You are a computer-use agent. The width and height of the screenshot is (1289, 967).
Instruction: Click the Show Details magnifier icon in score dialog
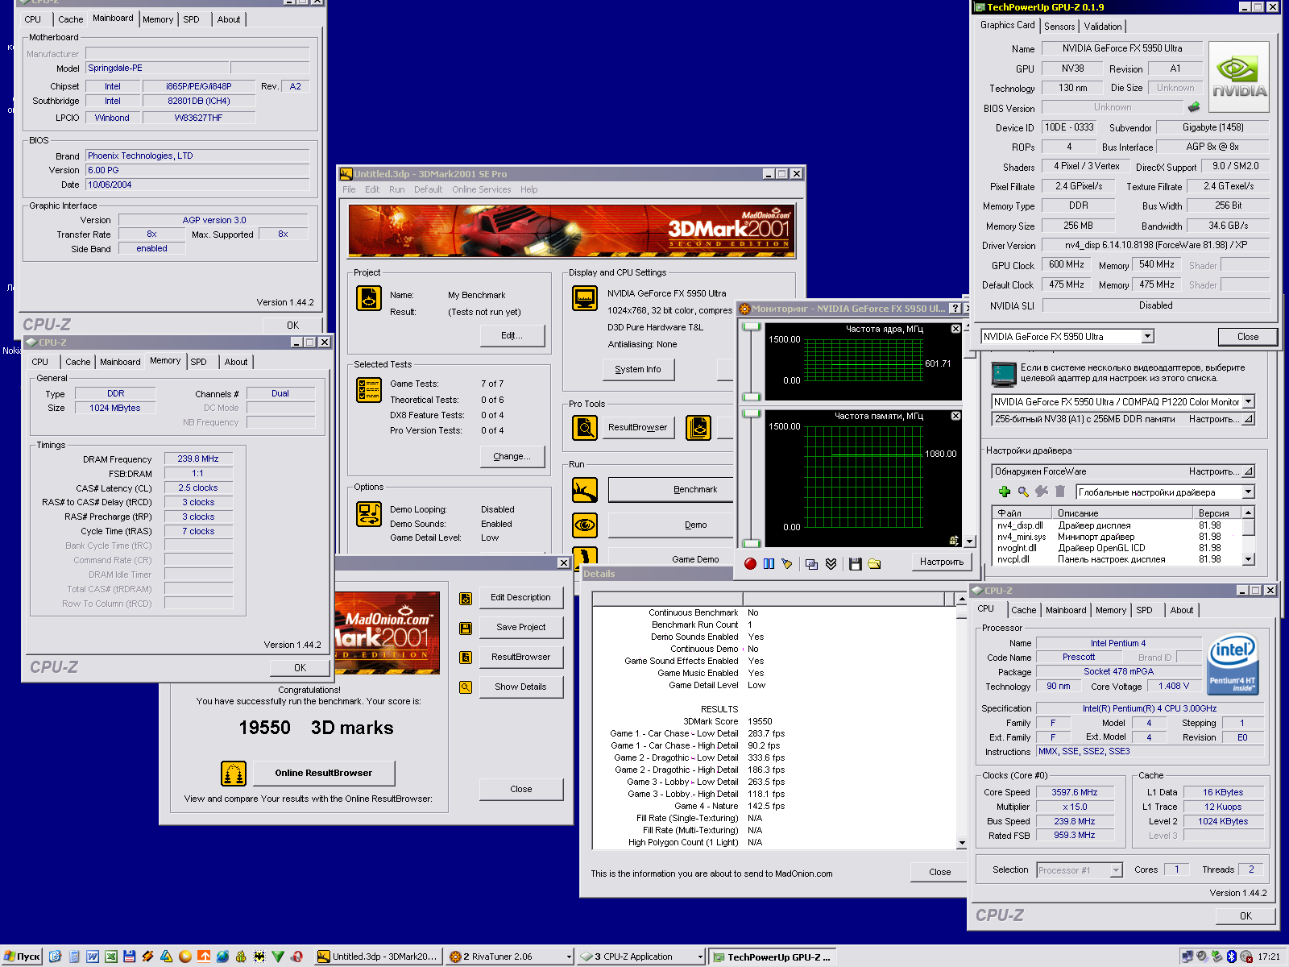tap(466, 687)
